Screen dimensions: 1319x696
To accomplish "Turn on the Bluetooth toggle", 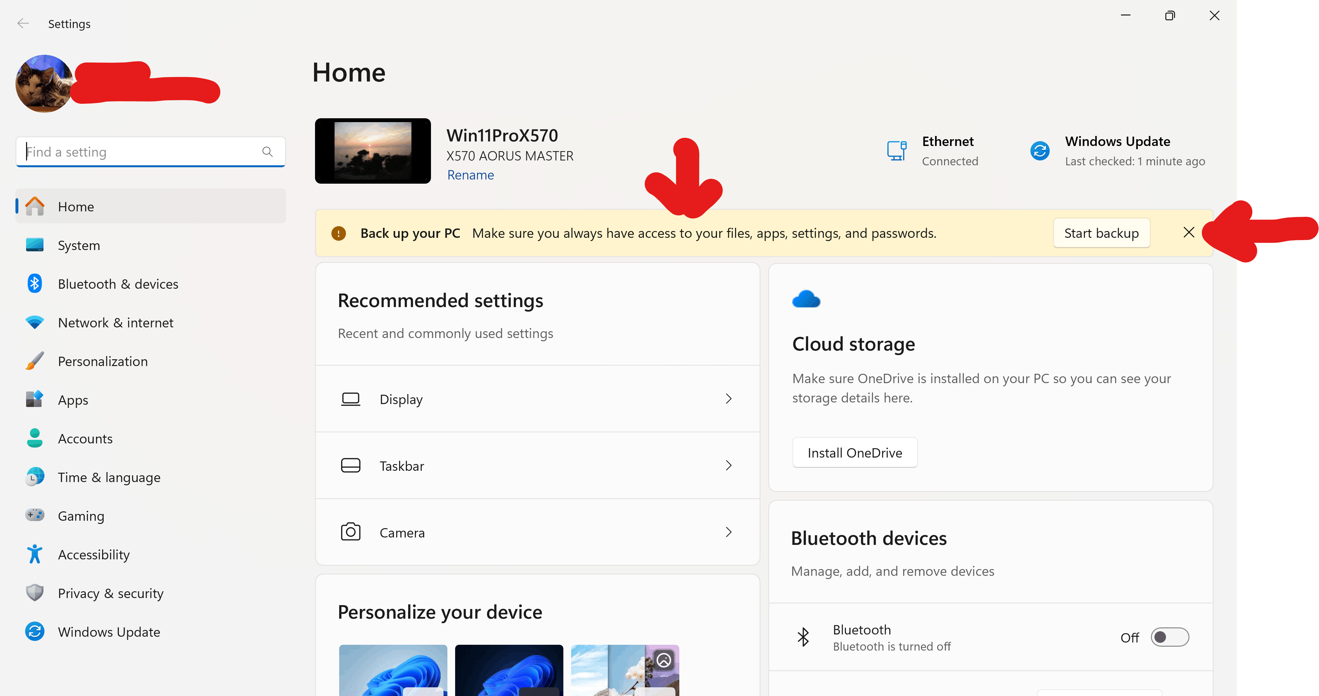I will pos(1170,637).
